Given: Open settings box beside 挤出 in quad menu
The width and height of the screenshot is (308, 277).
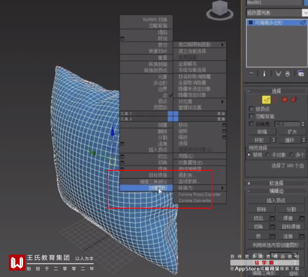Looking at the screenshot, I should click(x=122, y=157).
